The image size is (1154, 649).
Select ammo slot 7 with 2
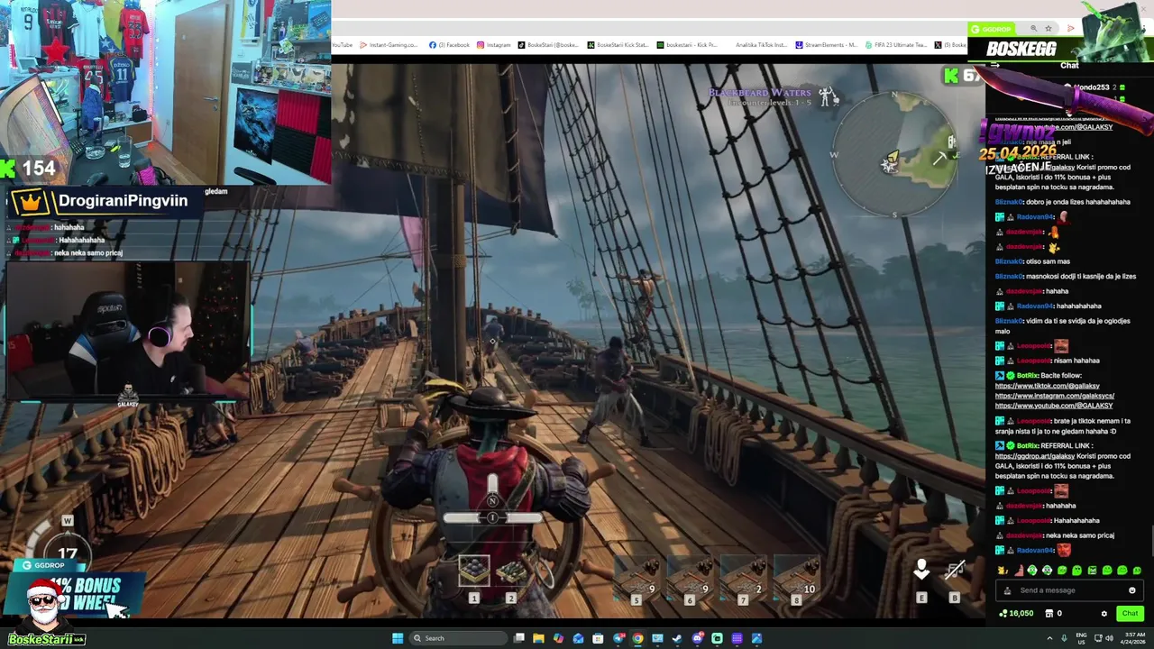[x=743, y=577]
